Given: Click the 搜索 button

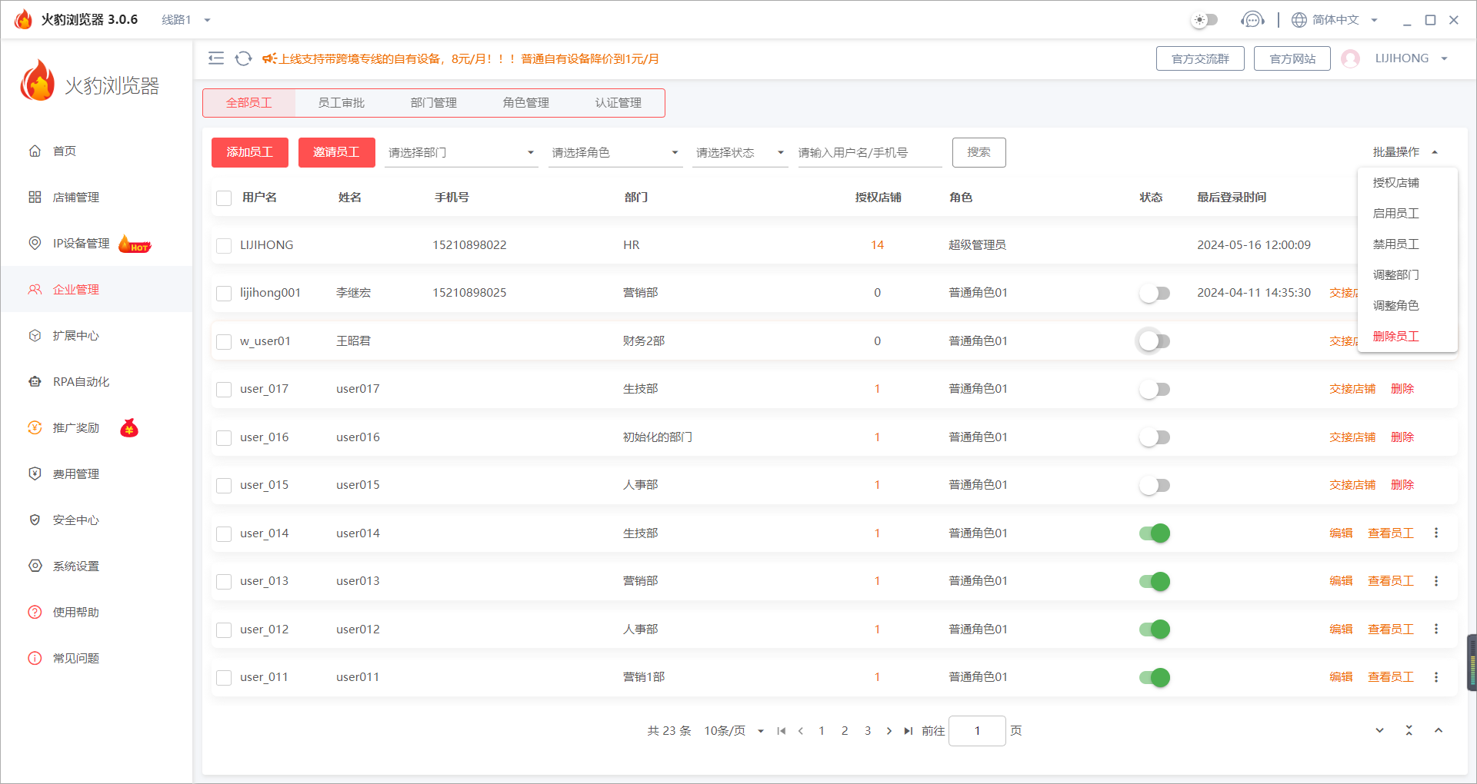Looking at the screenshot, I should [x=979, y=152].
